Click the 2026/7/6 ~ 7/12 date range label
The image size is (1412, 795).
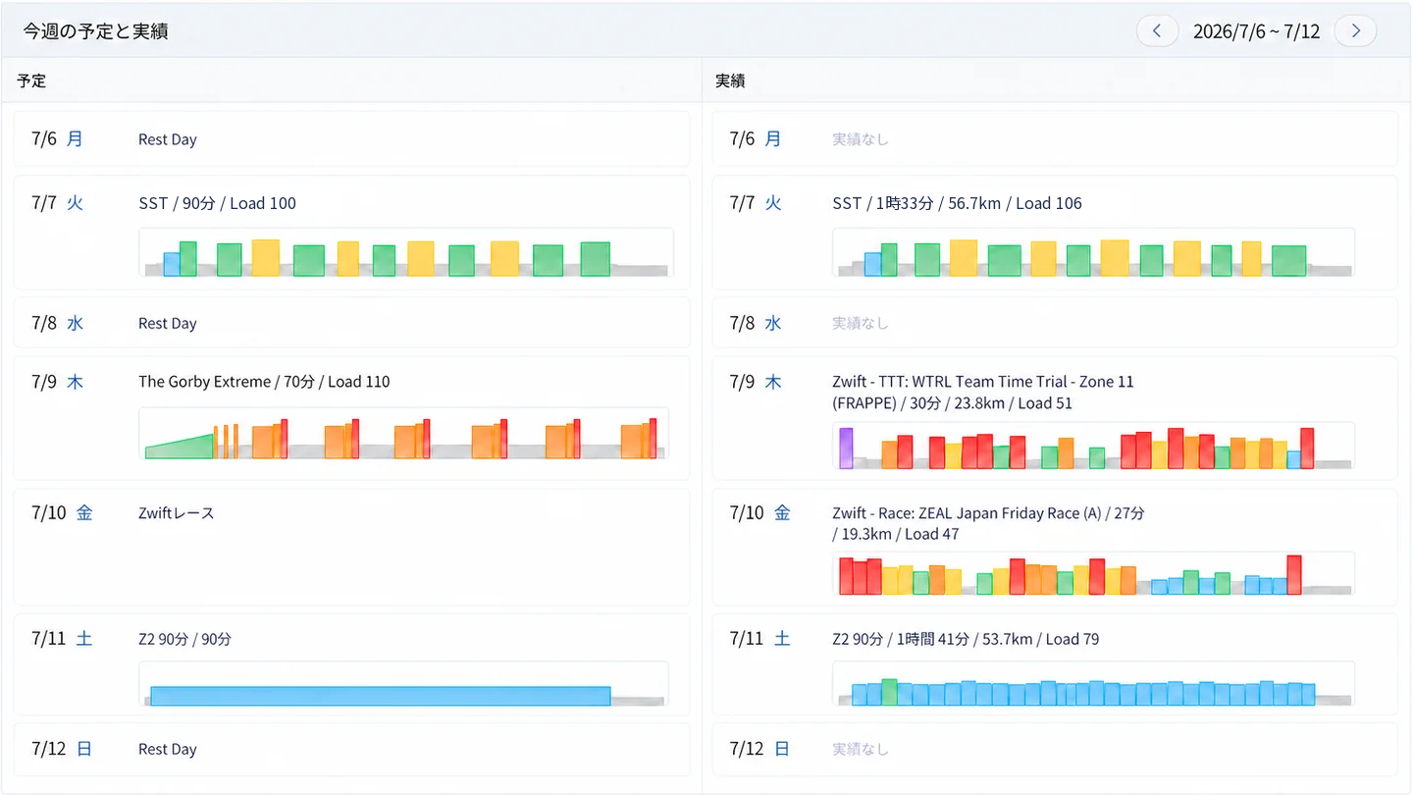pos(1256,31)
